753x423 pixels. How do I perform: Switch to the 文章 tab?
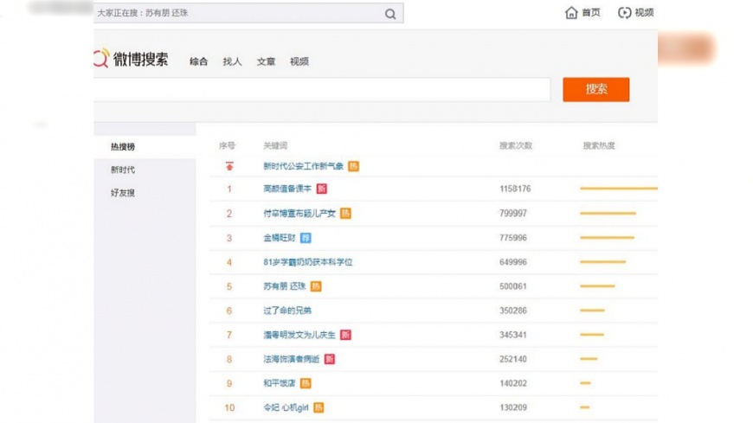(x=266, y=61)
